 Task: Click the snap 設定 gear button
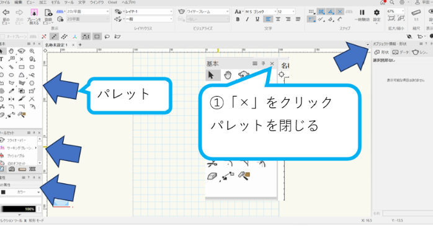pos(377,16)
